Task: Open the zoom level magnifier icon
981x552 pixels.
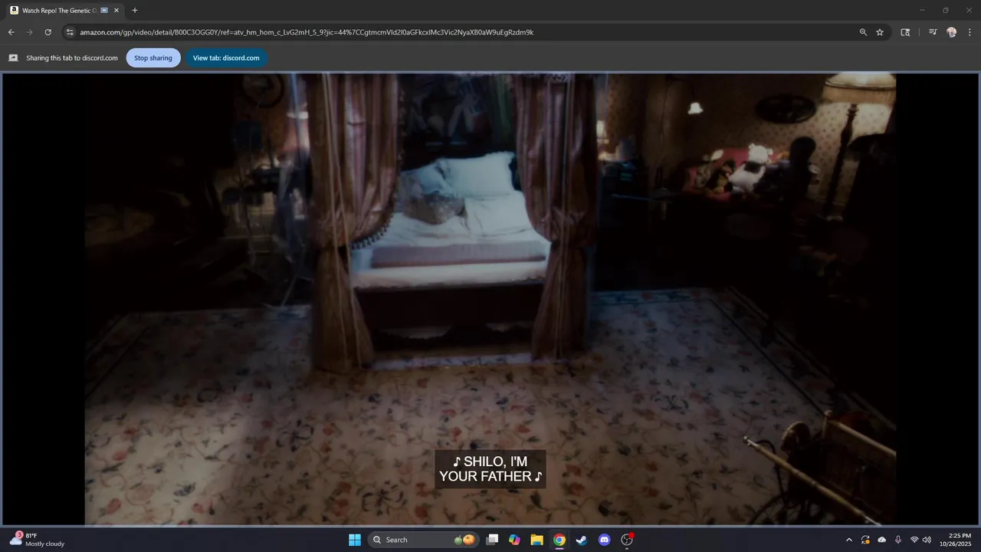Action: coord(863,32)
